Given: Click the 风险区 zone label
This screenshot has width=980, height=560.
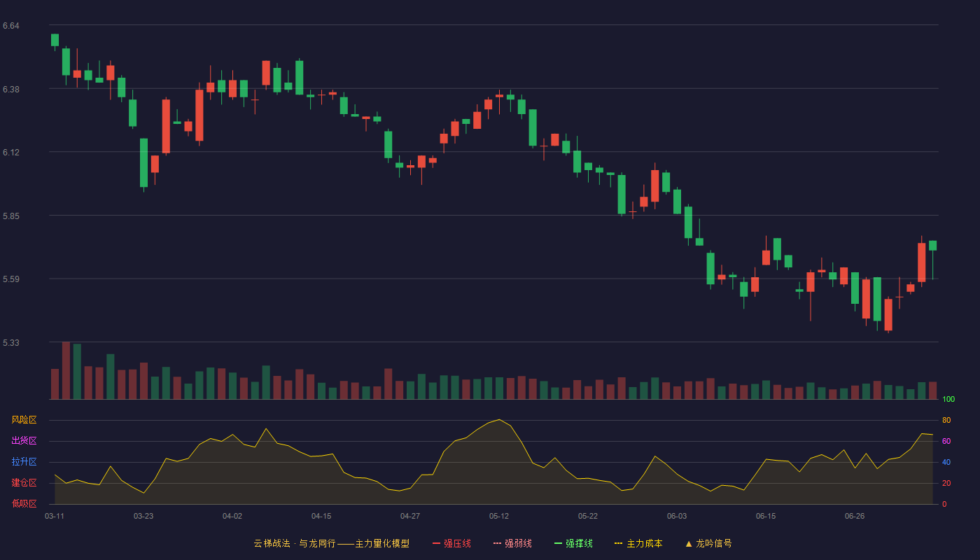Looking at the screenshot, I should (24, 420).
